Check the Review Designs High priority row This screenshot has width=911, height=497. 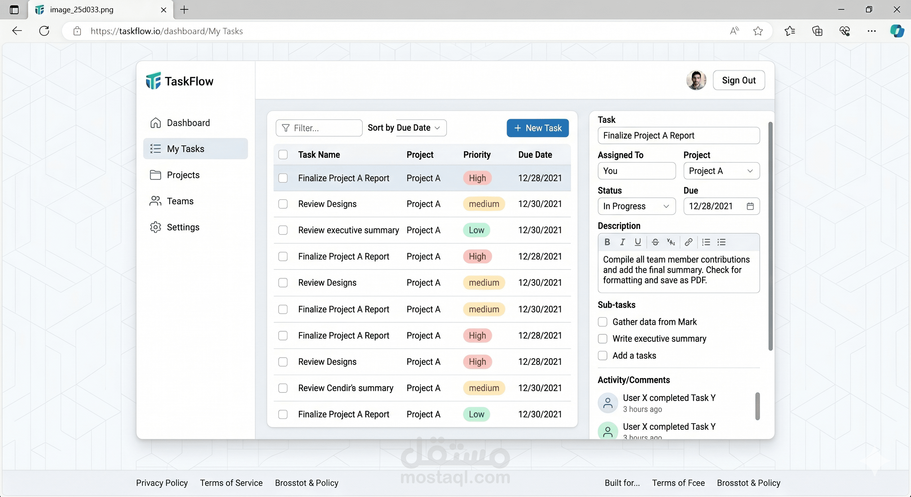pos(283,362)
